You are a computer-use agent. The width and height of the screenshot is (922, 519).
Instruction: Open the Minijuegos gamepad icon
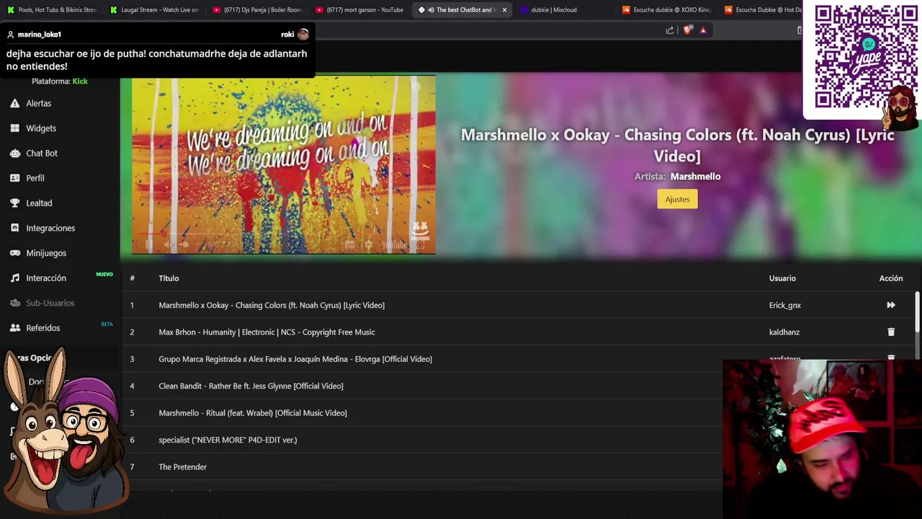click(x=14, y=253)
